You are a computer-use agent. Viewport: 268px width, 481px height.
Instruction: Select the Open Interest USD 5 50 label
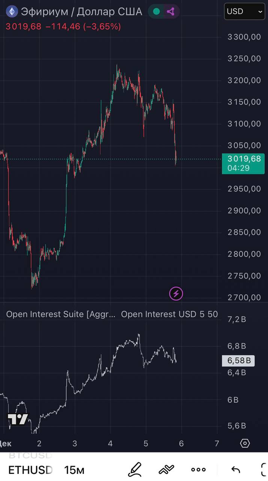coord(169,314)
